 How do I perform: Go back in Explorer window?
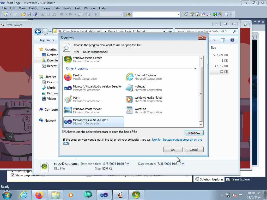(38, 31)
